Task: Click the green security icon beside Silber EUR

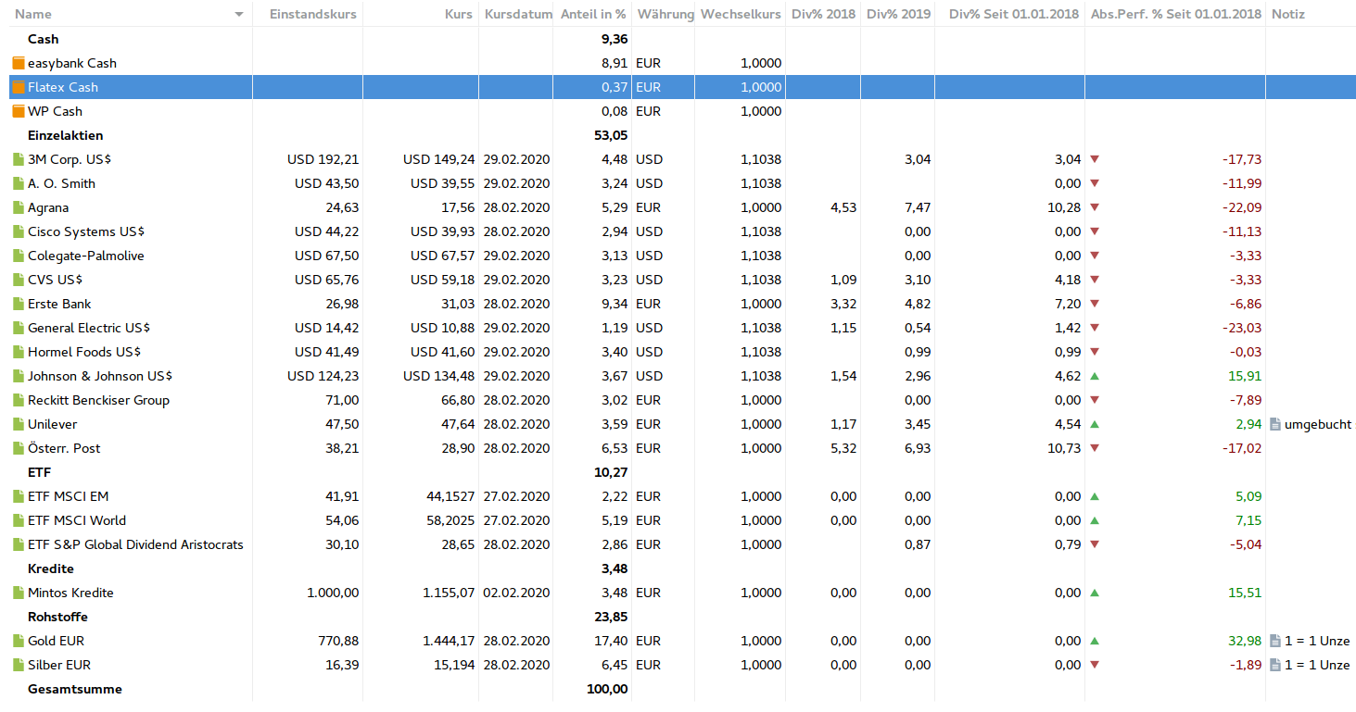Action: tap(19, 665)
